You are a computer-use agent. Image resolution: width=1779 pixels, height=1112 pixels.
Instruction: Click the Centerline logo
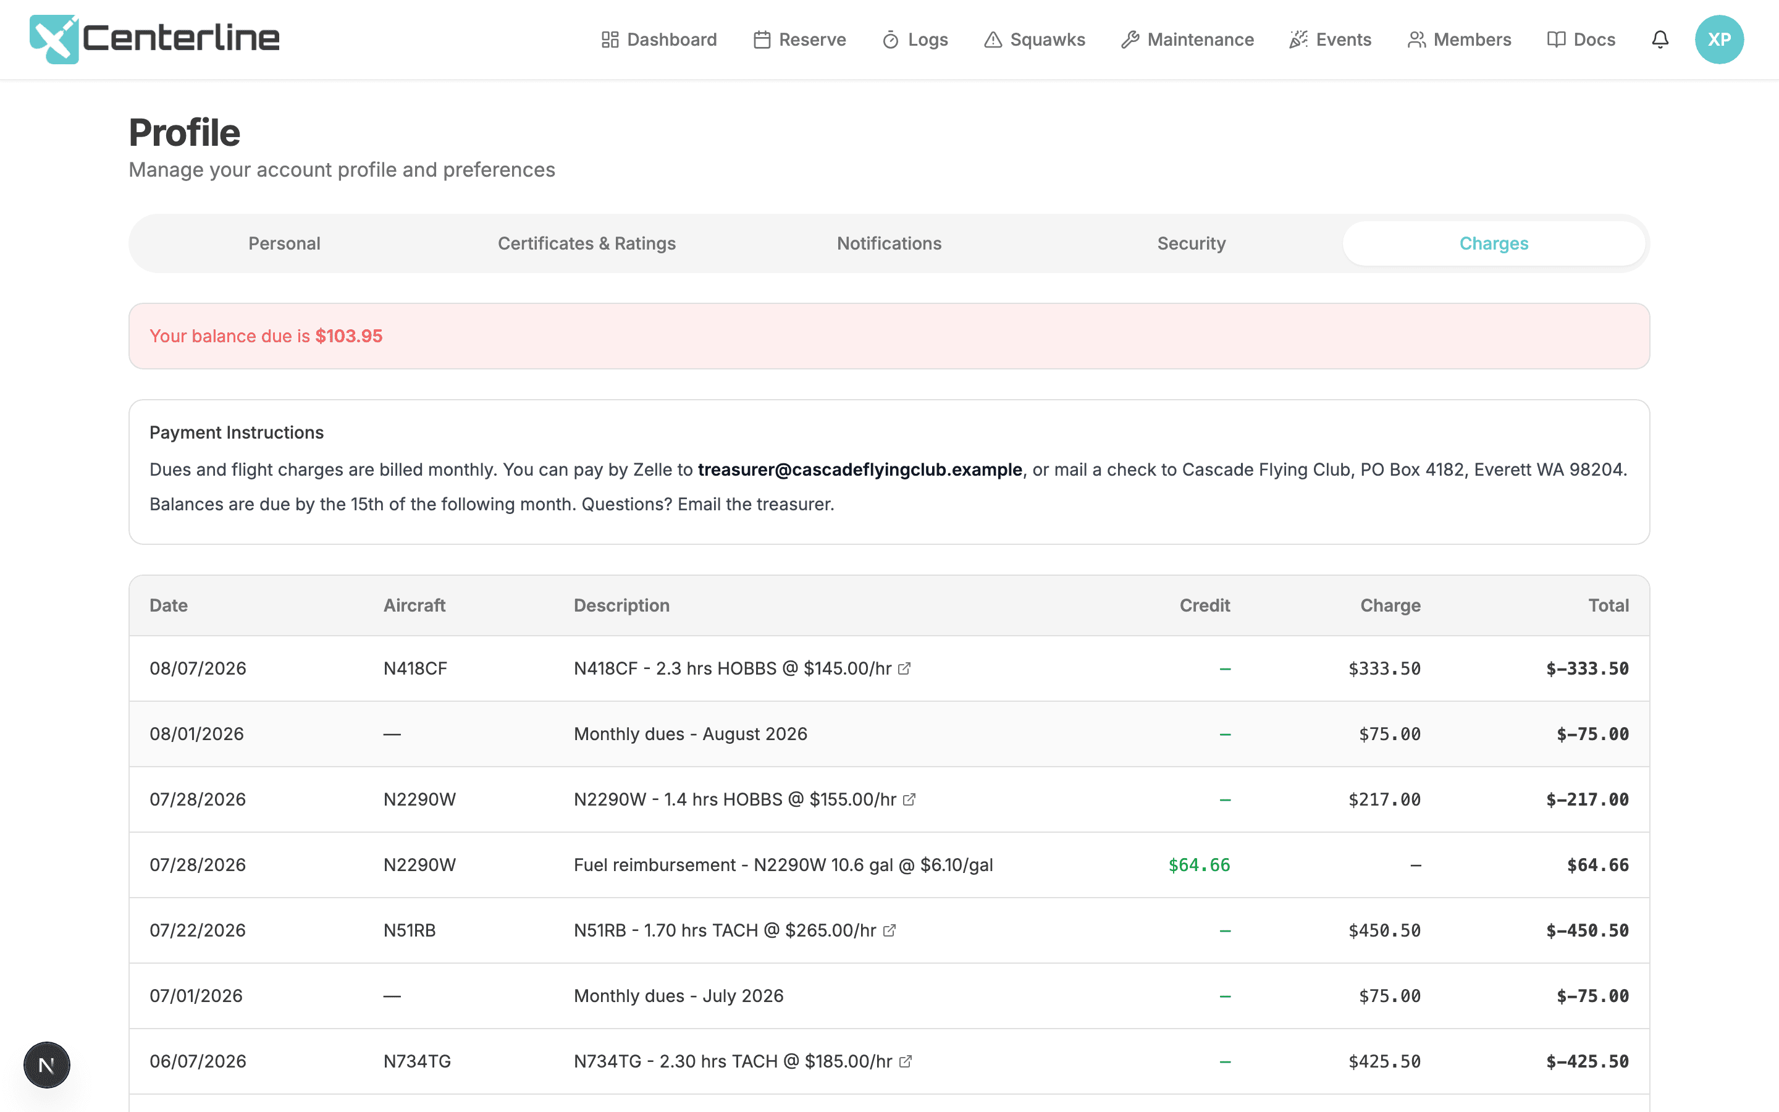click(154, 39)
